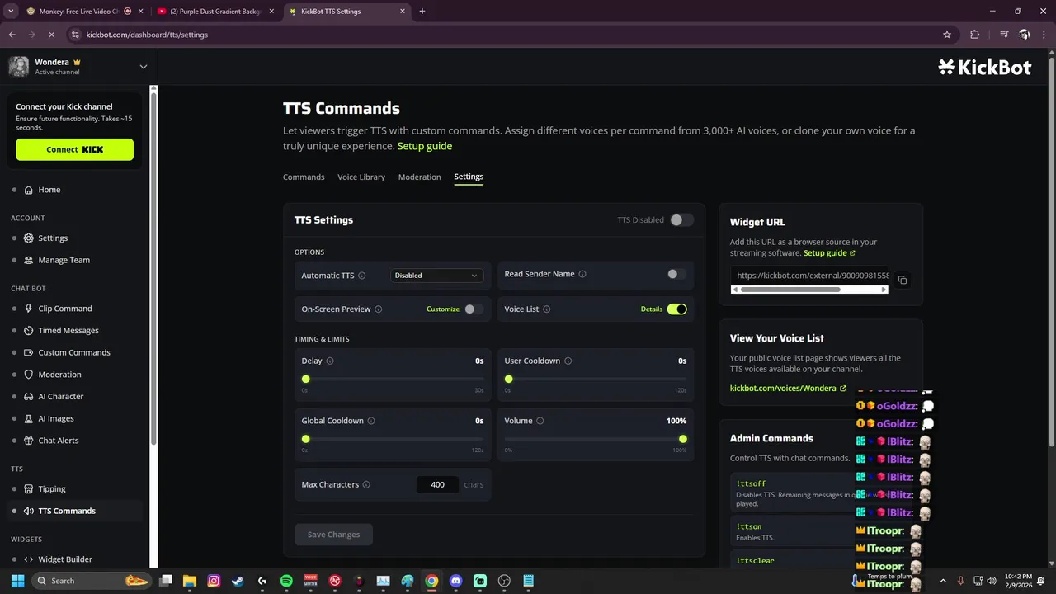Click info icon next to Read Sender Name

[x=582, y=274]
